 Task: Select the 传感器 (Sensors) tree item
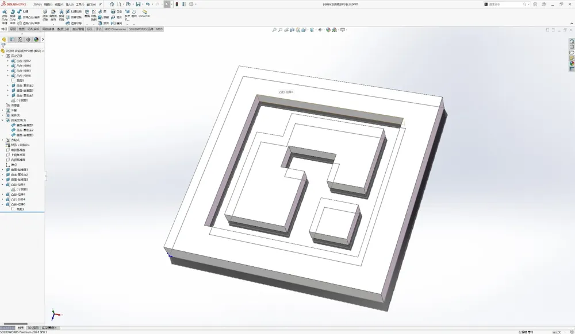tap(13, 106)
